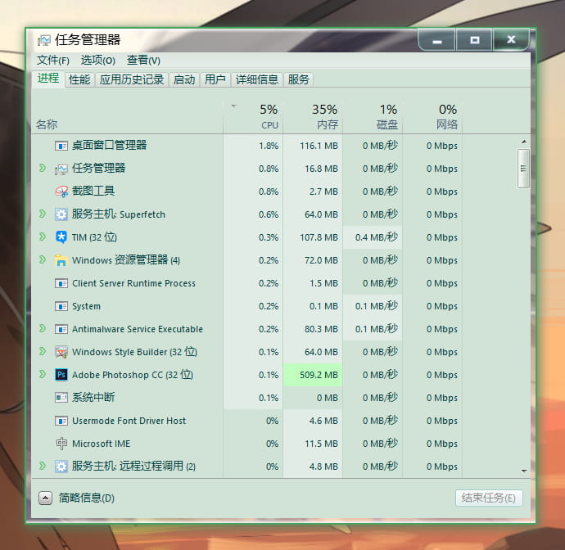Collapse view with 简略信息 arrow button
Image resolution: width=565 pixels, height=550 pixels.
pos(45,498)
